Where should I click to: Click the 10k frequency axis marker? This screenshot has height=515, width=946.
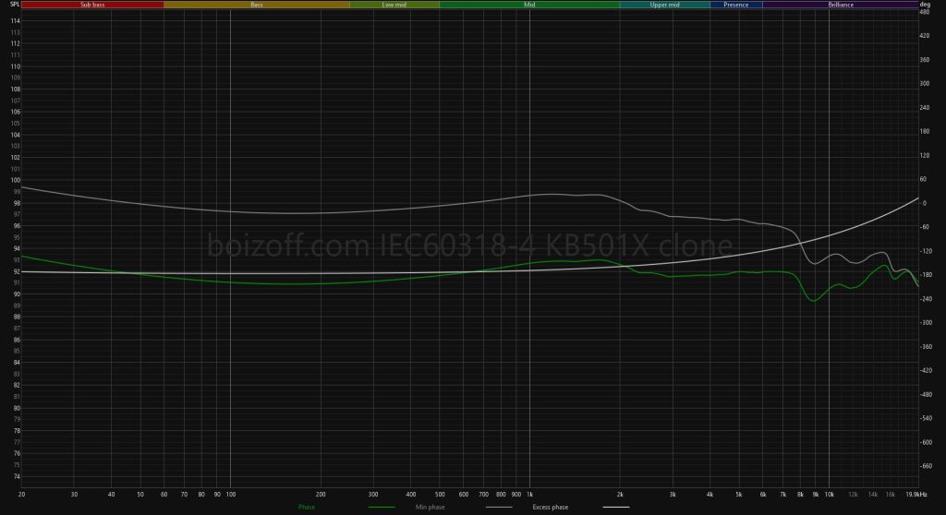point(829,494)
